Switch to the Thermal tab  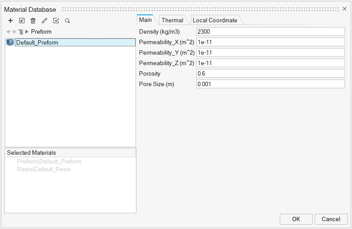(x=172, y=20)
